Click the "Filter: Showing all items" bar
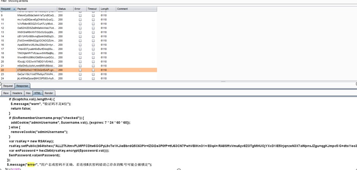The image size is (357, 170). click(x=14, y=1)
